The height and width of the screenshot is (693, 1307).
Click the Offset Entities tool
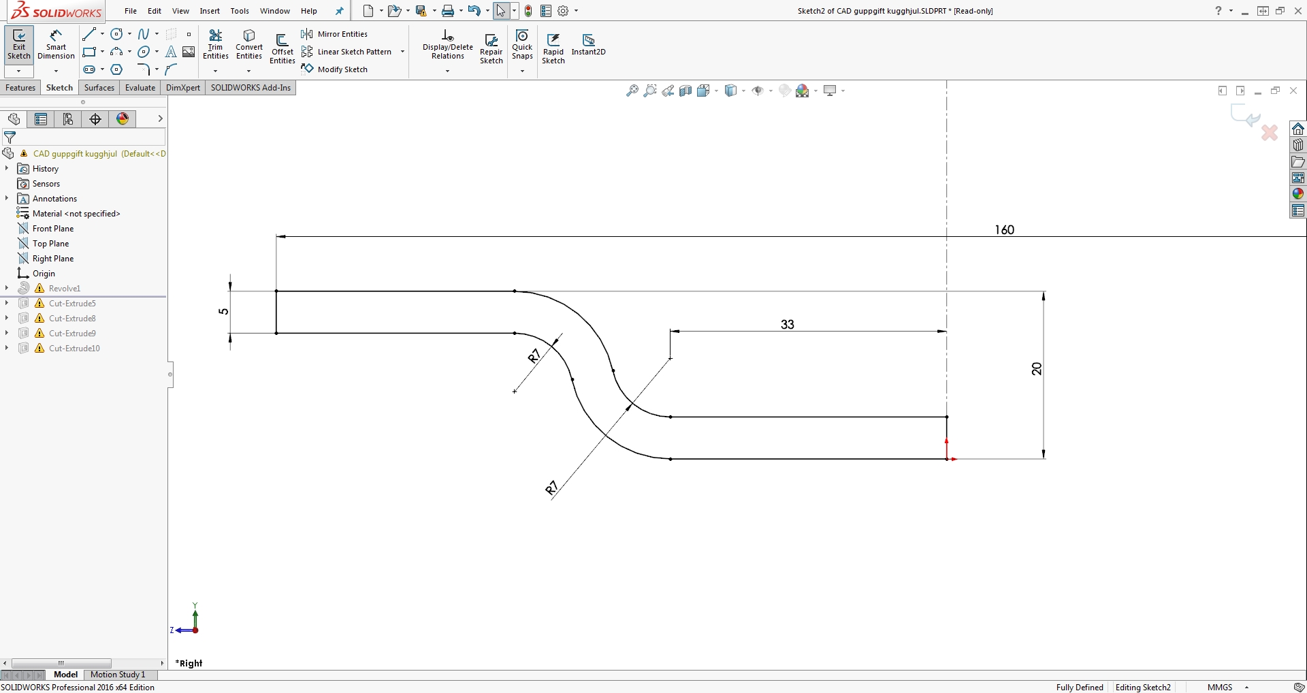pyautogui.click(x=282, y=48)
